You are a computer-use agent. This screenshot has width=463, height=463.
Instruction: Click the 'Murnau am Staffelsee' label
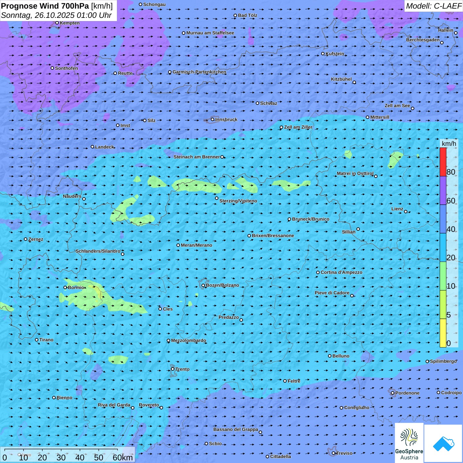(x=210, y=33)
